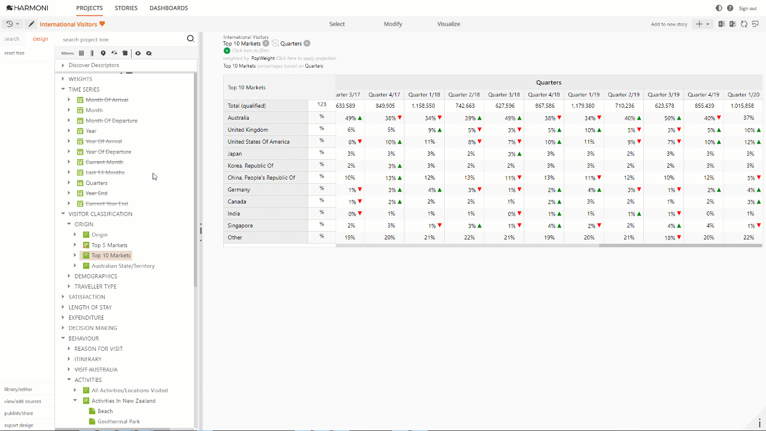This screenshot has width=766, height=431.
Task: Switch to the Select menu
Action: [x=337, y=24]
